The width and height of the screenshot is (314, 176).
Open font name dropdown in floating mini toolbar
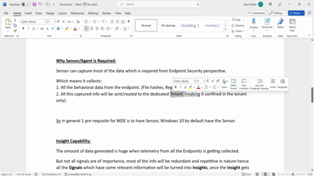tap(194, 81)
